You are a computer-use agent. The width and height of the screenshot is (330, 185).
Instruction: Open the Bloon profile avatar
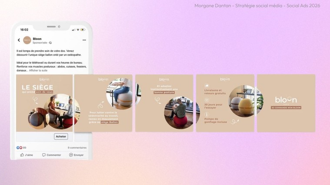tap(27, 40)
